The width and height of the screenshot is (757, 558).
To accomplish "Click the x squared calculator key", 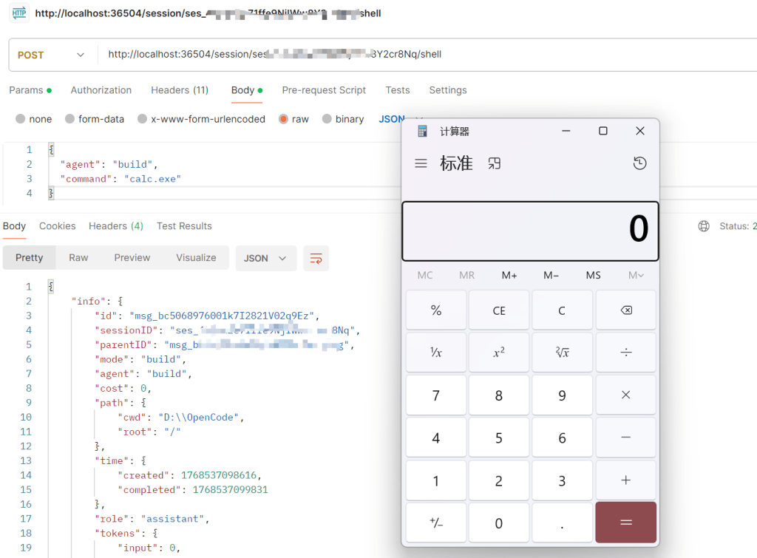I will coord(499,353).
